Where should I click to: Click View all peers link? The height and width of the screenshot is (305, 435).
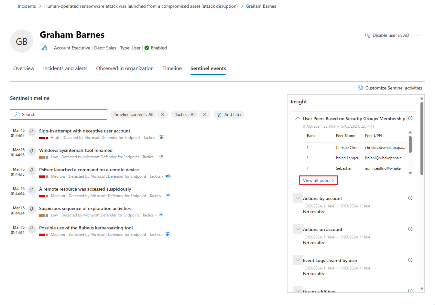(x=318, y=180)
